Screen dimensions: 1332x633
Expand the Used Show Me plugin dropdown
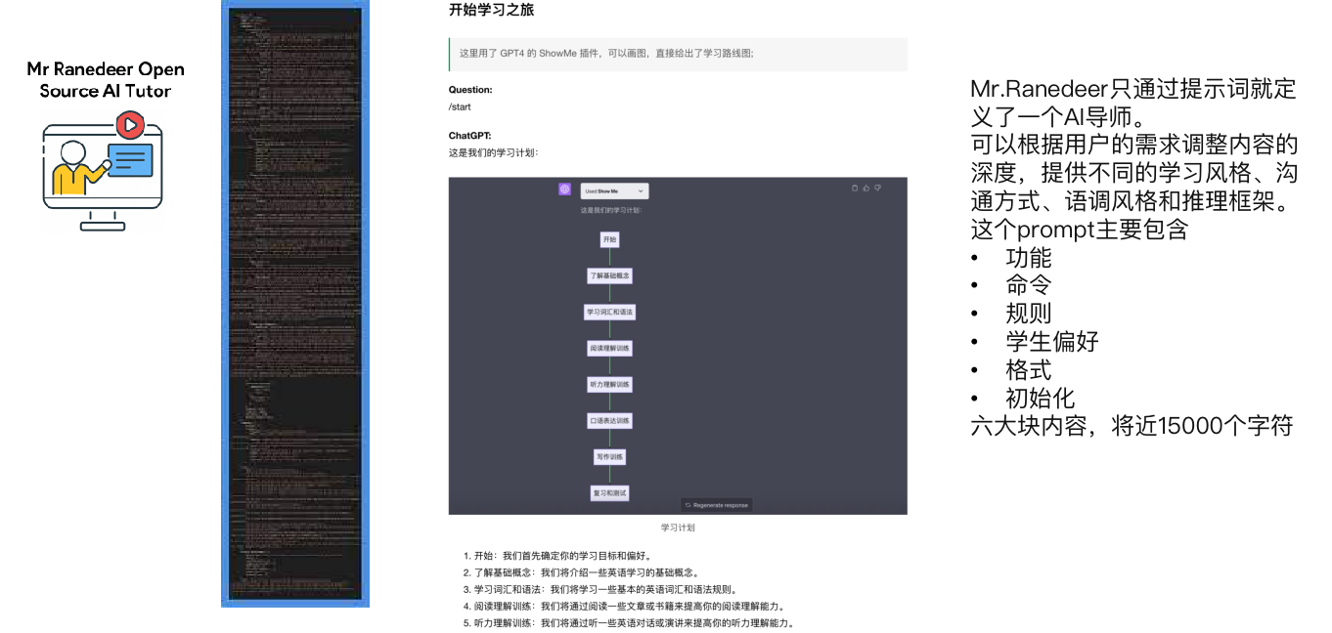coord(614,191)
